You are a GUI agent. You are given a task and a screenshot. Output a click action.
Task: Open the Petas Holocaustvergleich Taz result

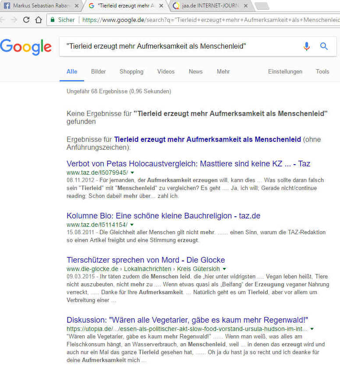pos(188,164)
